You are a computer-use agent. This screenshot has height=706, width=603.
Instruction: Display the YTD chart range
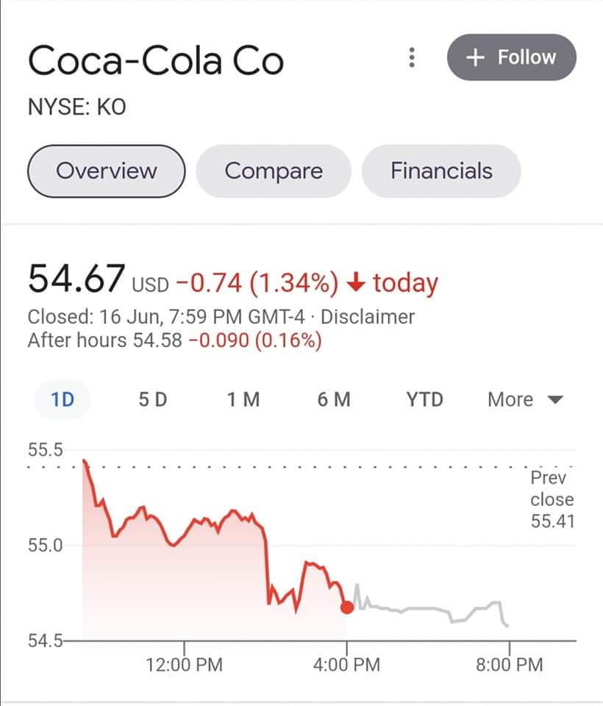425,400
